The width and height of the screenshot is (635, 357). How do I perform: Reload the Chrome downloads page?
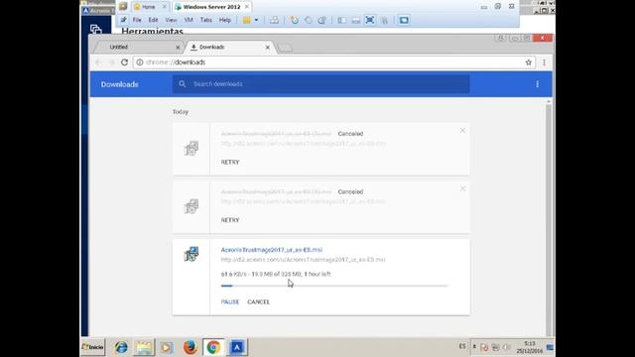coord(124,62)
